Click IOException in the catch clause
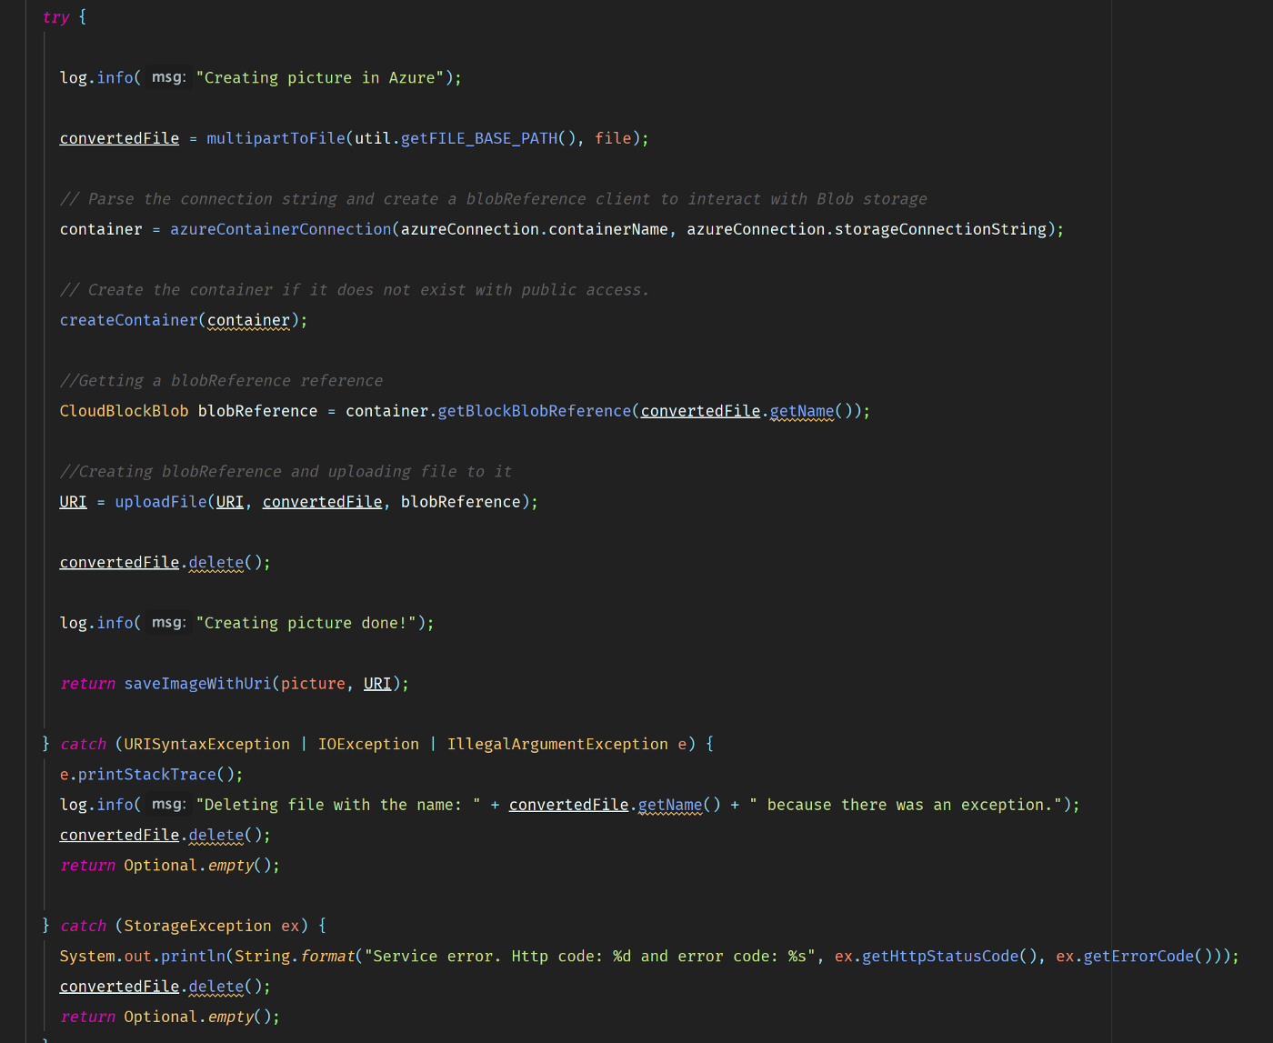The height and width of the screenshot is (1043, 1273). coord(368,744)
